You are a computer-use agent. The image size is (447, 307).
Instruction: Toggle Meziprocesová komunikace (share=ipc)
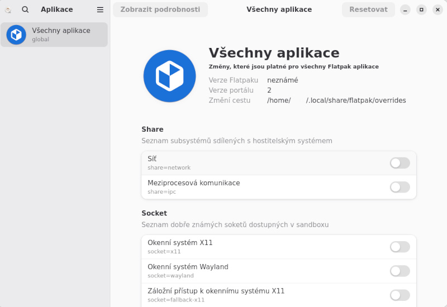(x=400, y=187)
